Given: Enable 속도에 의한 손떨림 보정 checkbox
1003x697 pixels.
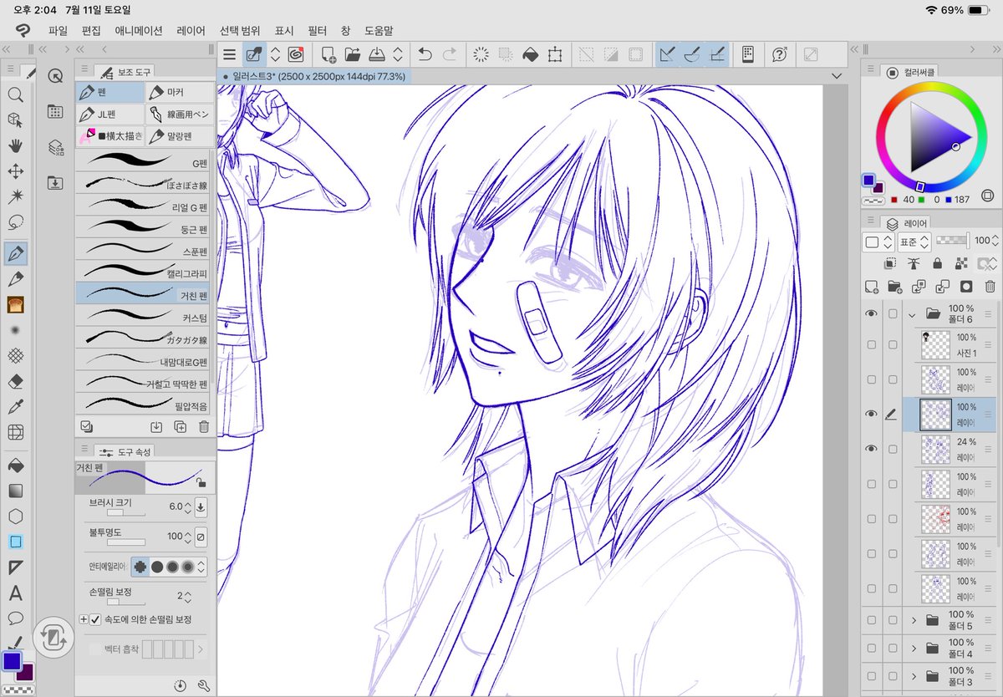Looking at the screenshot, I should (95, 619).
